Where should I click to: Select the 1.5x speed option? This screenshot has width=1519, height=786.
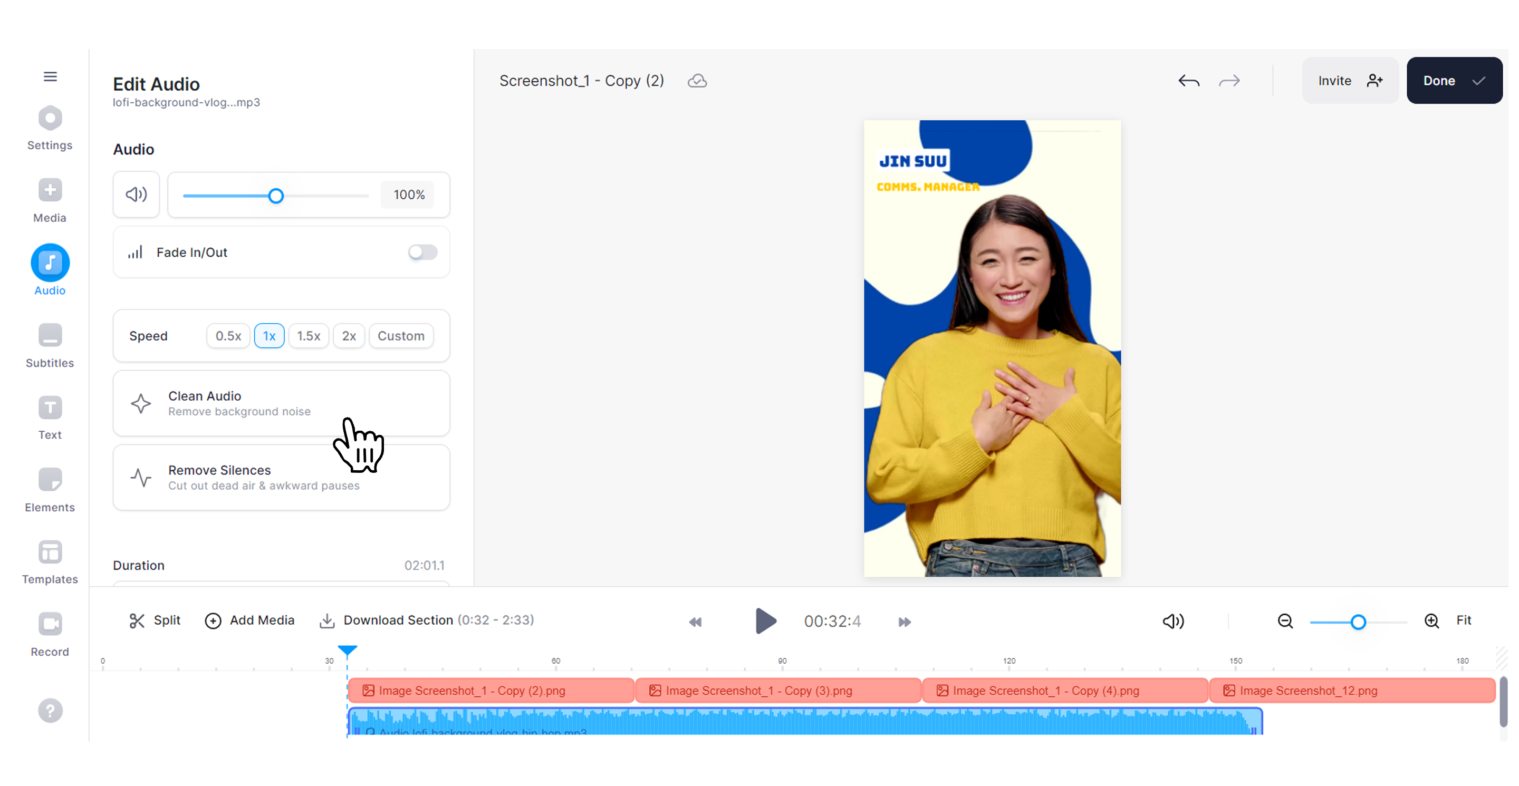coord(309,336)
